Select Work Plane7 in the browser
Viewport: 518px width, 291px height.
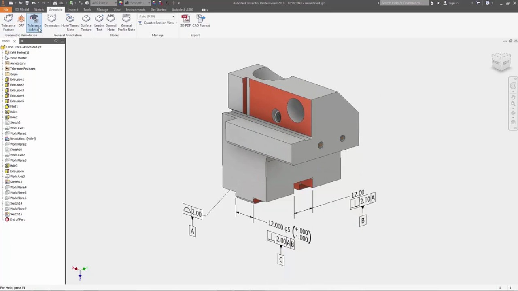[x=18, y=209]
